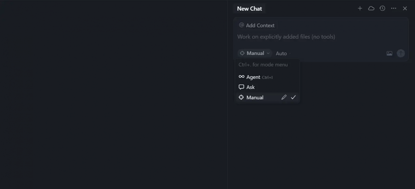Click the cloud icon in chat header

tap(371, 8)
